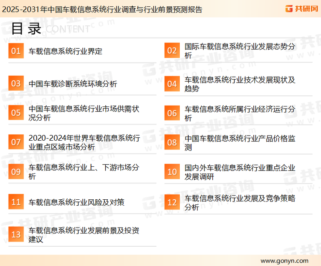
Task: Open chapter 车载信息系统行业风险及对策
Action: [76, 202]
